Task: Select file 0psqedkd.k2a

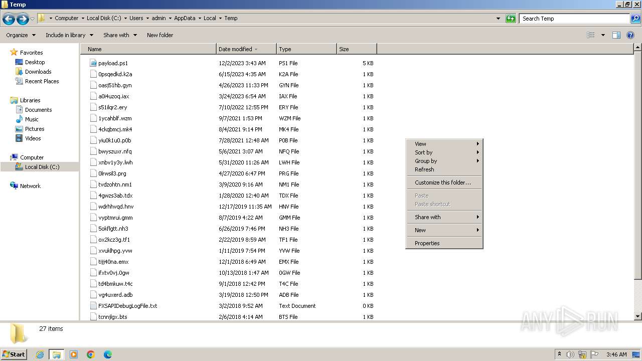Action: (x=115, y=74)
